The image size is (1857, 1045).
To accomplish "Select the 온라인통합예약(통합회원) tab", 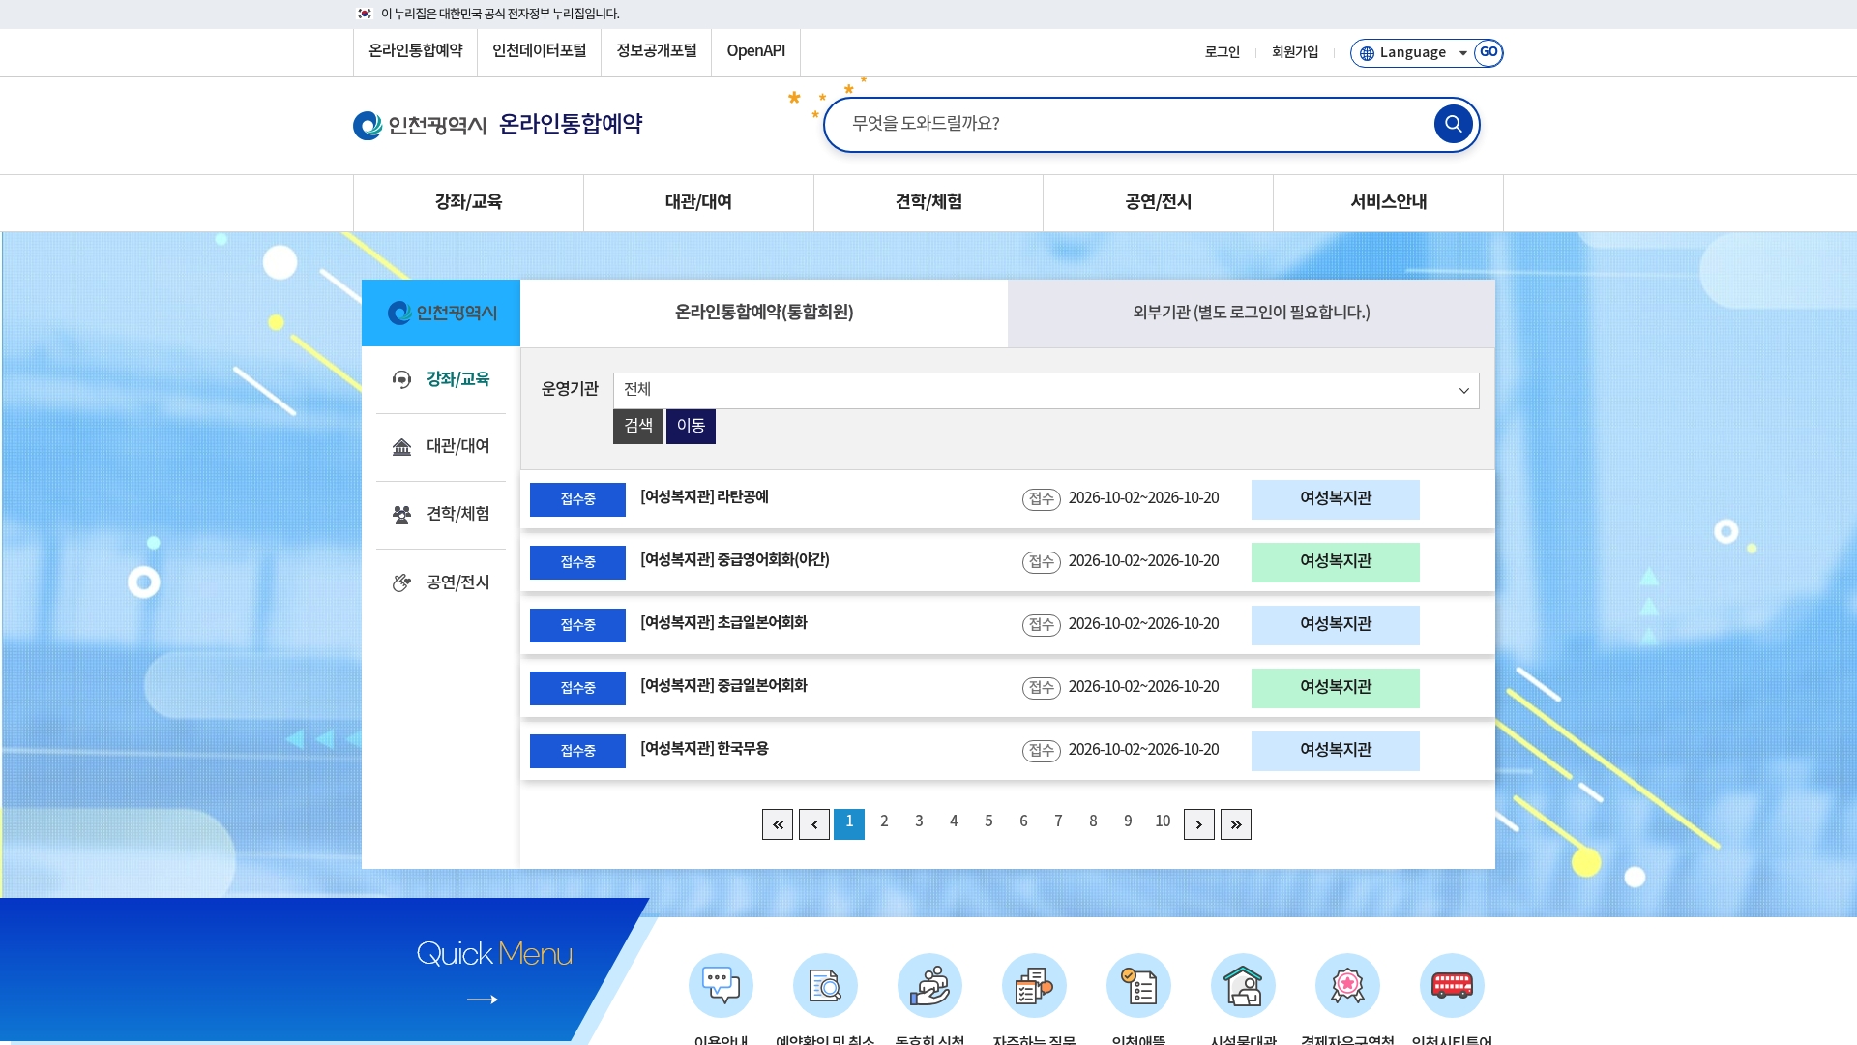I will pos(764,313).
